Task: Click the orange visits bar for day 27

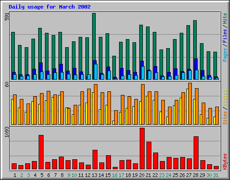Action: pyautogui.click(x=190, y=103)
